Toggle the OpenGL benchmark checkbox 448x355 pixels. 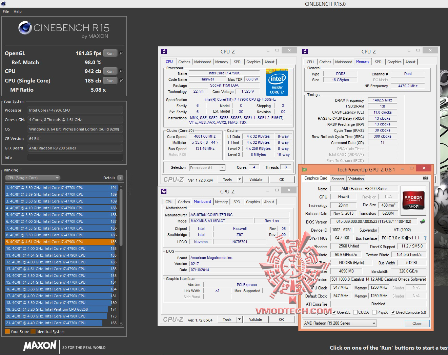pos(121,53)
